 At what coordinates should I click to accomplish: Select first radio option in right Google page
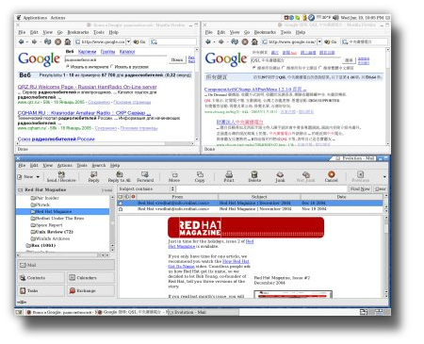pyautogui.click(x=253, y=68)
